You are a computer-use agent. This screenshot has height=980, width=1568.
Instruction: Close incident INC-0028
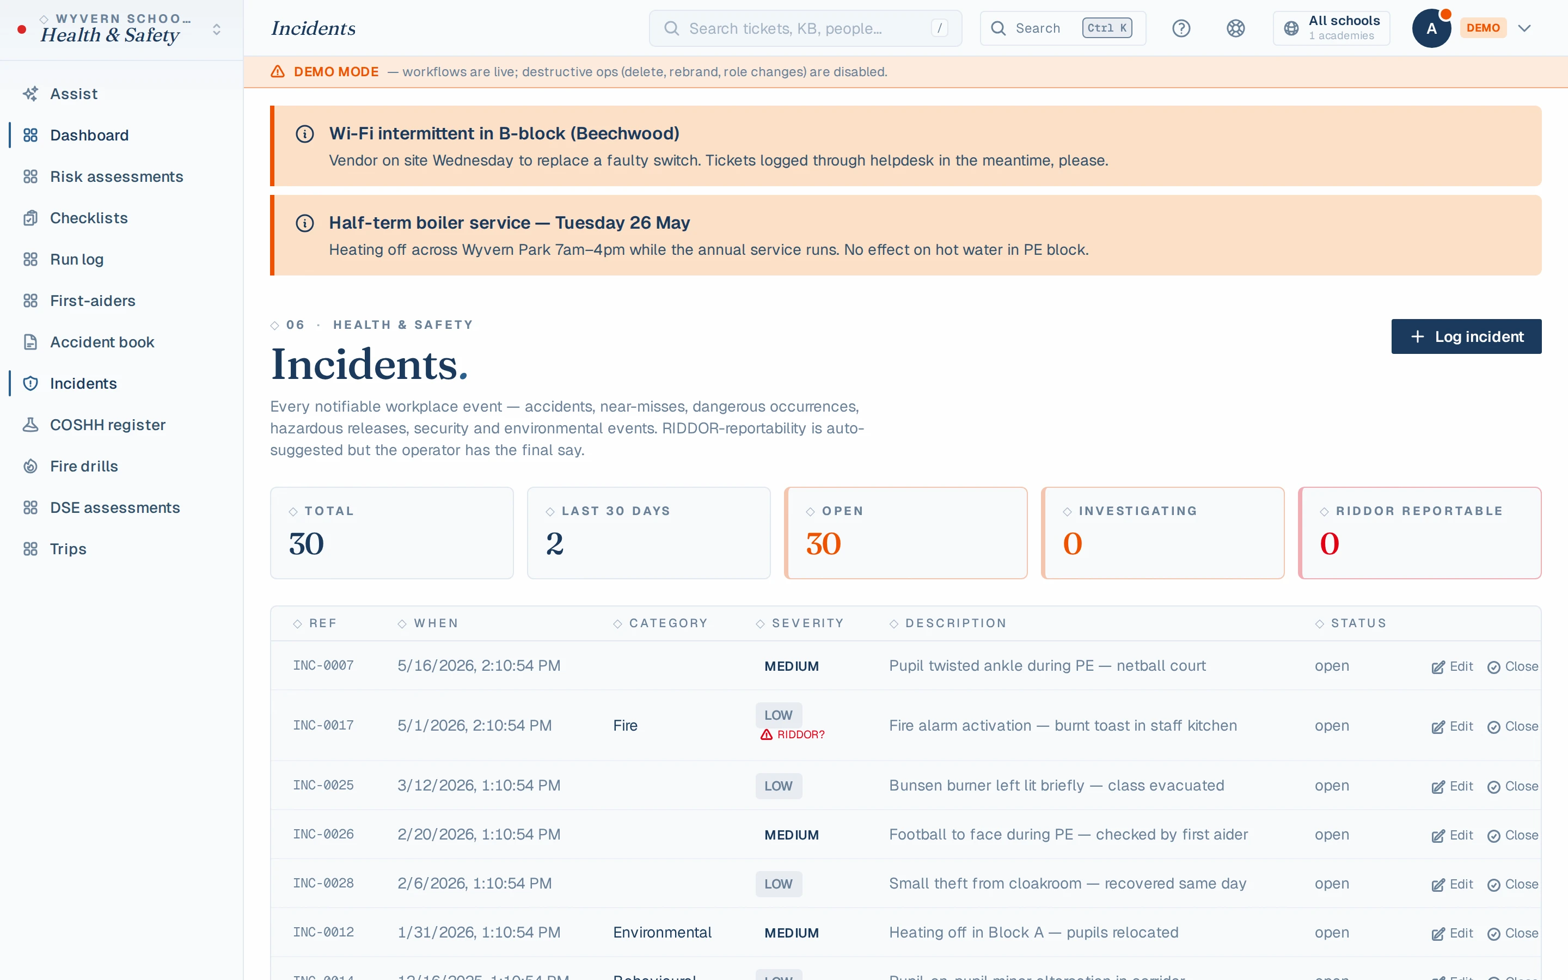point(1513,884)
